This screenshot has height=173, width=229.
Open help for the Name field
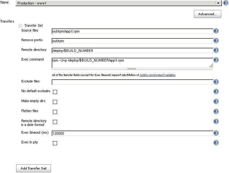click(226, 3)
